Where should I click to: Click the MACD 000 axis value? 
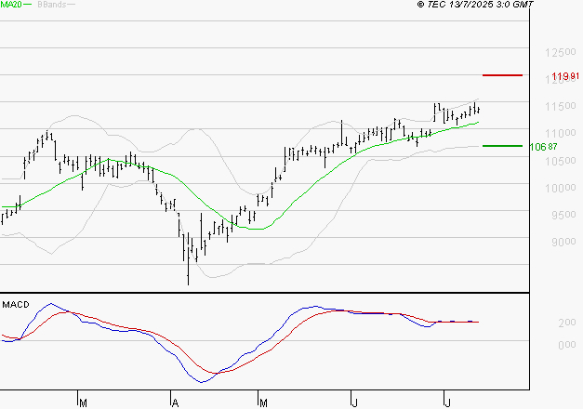click(x=567, y=345)
